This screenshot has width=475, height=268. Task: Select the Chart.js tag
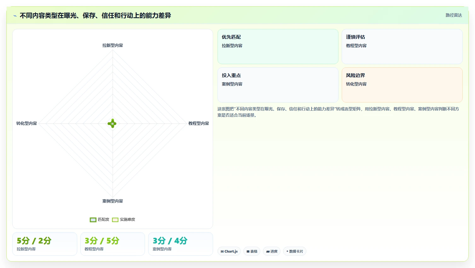click(229, 251)
